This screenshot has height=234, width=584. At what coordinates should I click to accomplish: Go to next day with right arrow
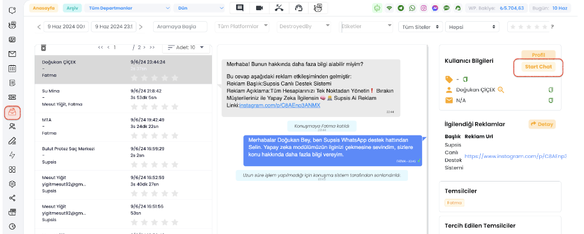140,27
